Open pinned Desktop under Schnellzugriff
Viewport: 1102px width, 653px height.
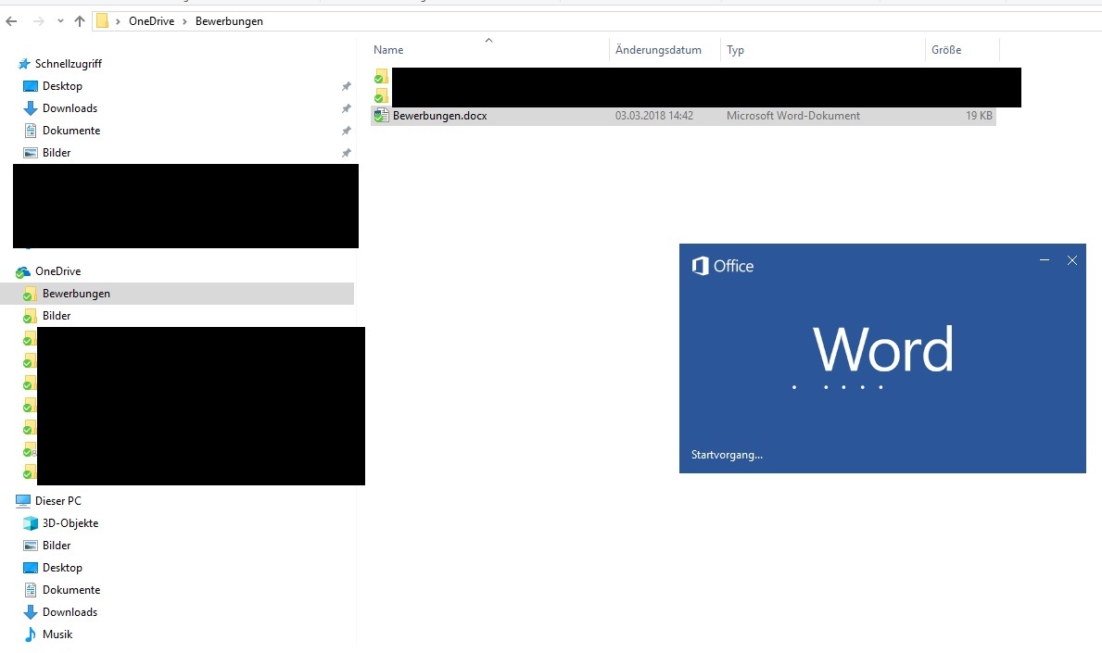[62, 85]
